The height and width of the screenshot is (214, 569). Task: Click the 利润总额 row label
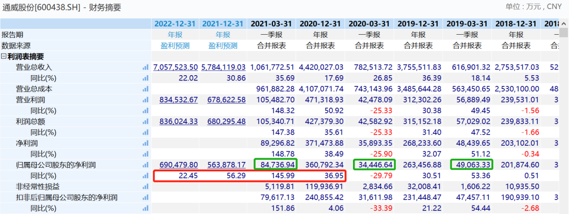tap(30, 121)
